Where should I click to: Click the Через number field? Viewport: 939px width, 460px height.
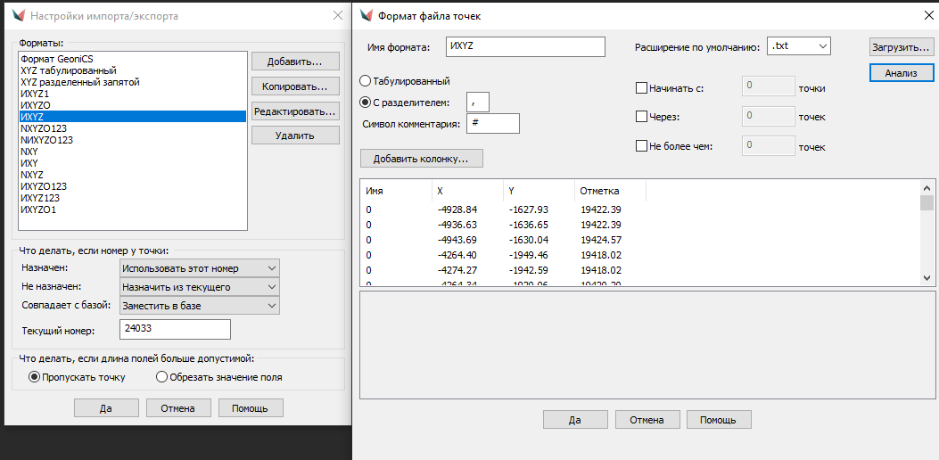coord(769,116)
